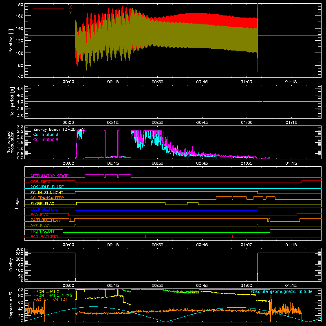Click 00:30 tick under the modulation plot

click(157, 163)
